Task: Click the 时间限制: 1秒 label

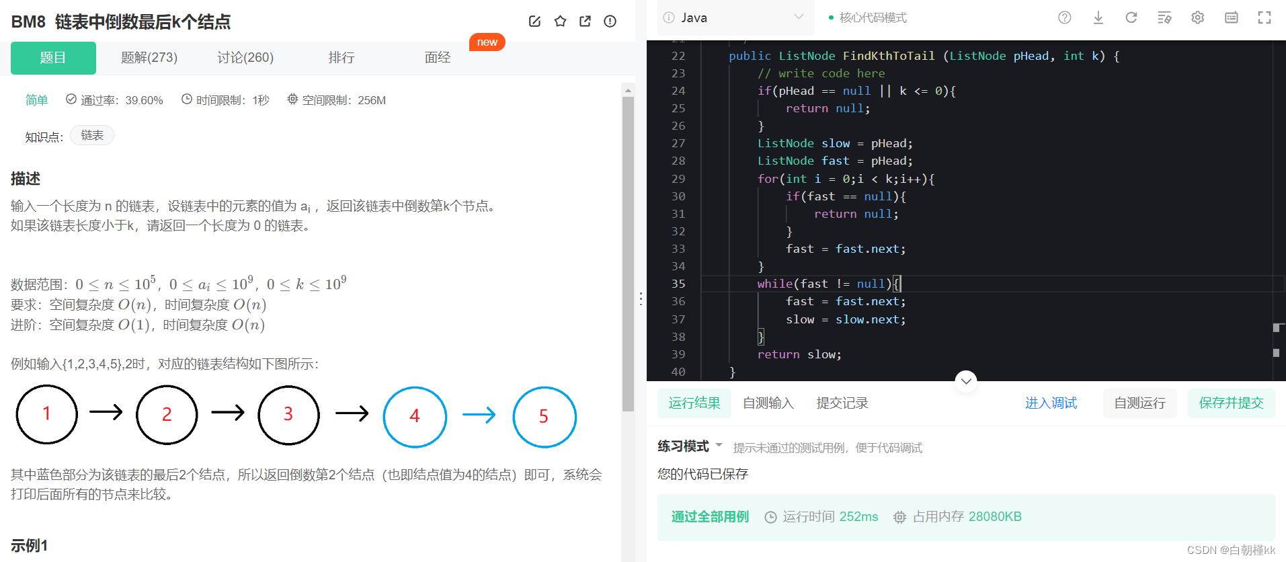Action: [x=225, y=100]
